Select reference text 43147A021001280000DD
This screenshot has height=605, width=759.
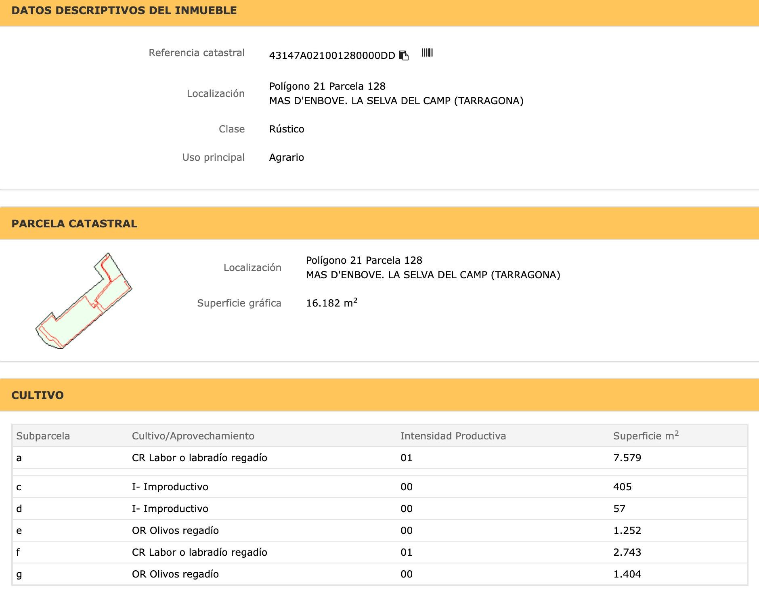click(332, 56)
